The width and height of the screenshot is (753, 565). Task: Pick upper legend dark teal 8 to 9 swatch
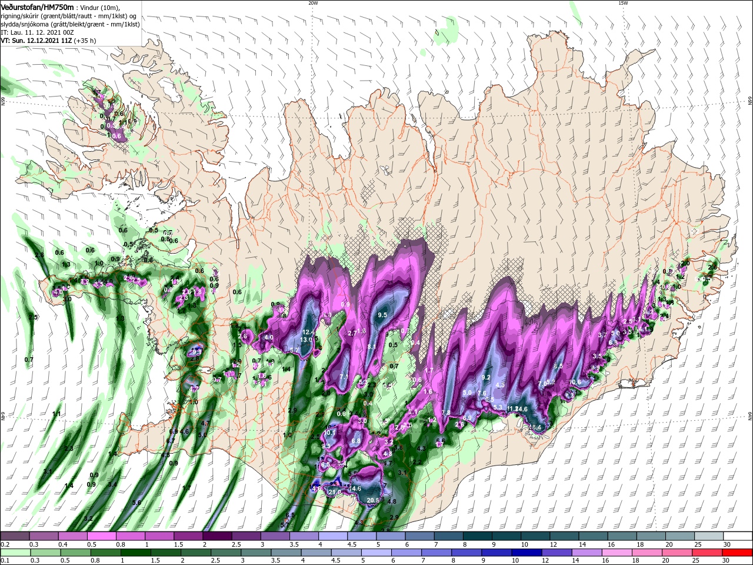coord(478,536)
